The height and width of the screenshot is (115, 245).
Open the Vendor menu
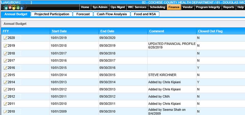[x=188, y=7]
